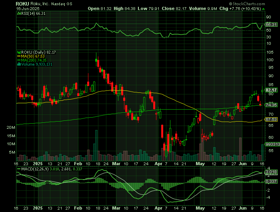Click the "Roku, Inc." company name
Screen dimensions: 280x212
40,4
